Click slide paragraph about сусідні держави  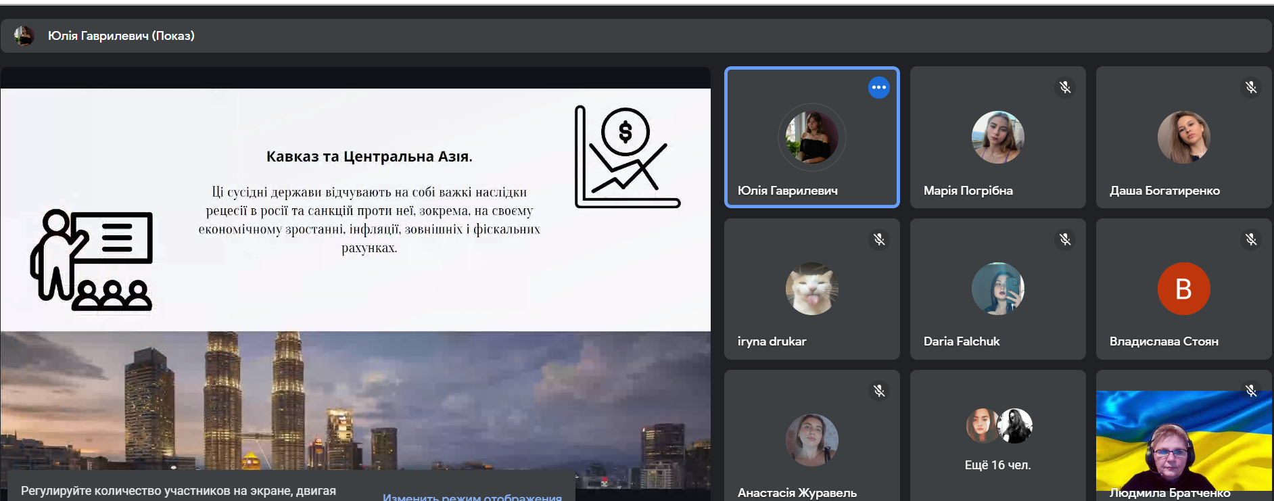pos(369,220)
